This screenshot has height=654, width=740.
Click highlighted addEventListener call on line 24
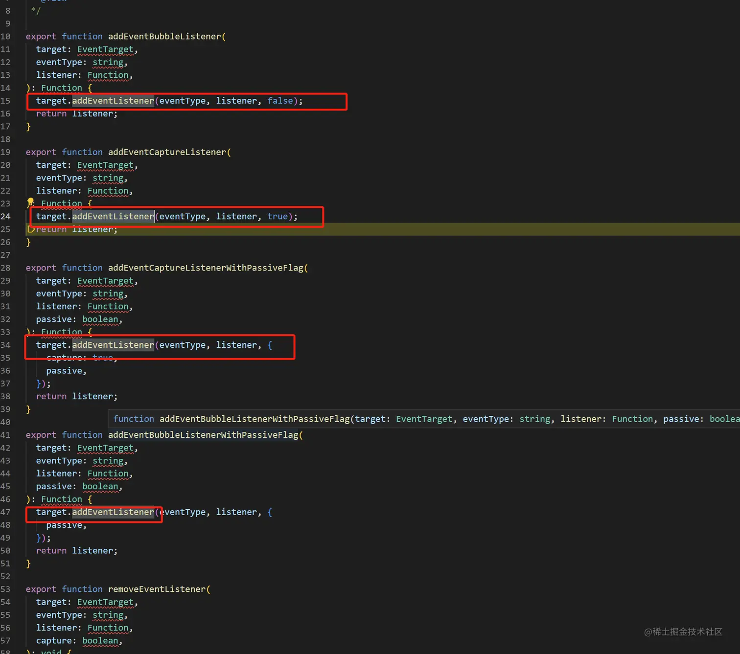coord(113,216)
